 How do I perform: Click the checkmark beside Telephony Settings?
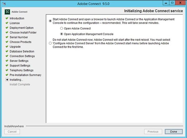pos(7,70)
